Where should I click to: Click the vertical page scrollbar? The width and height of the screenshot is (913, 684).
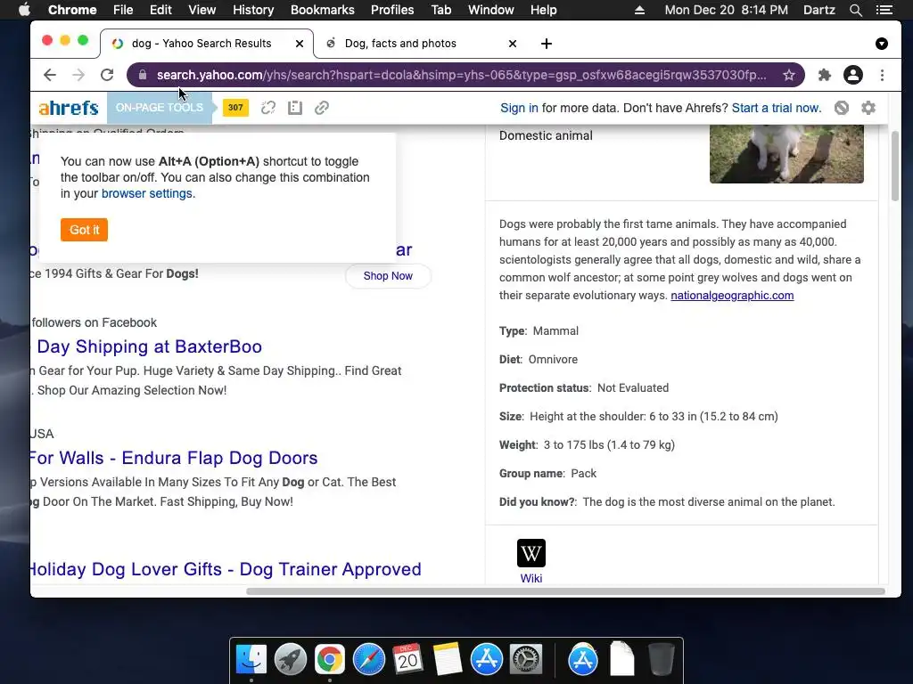(x=895, y=166)
